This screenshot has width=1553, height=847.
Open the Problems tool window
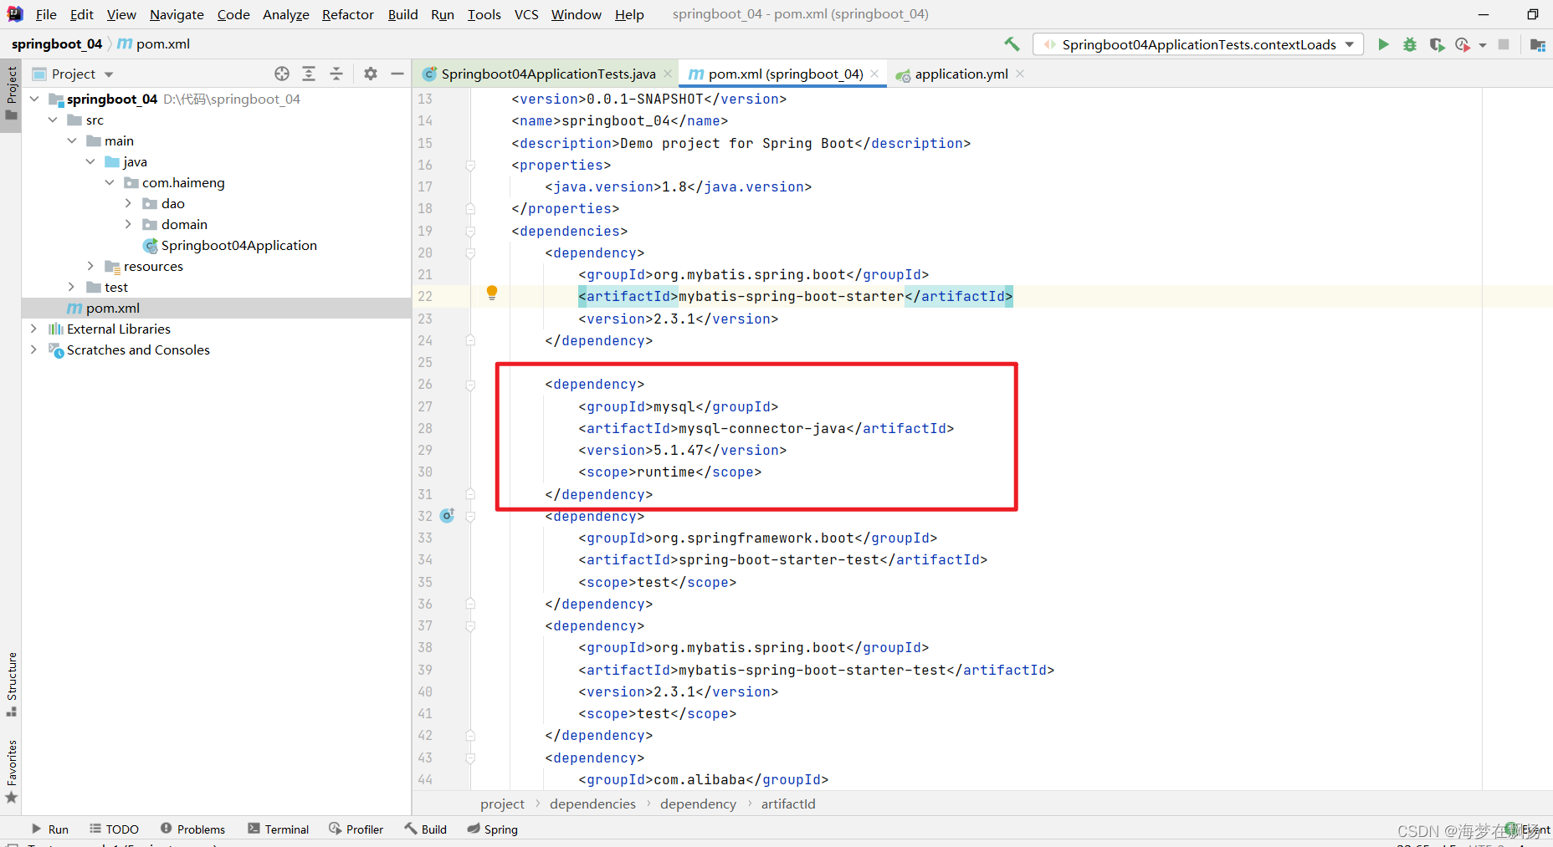[x=192, y=829]
